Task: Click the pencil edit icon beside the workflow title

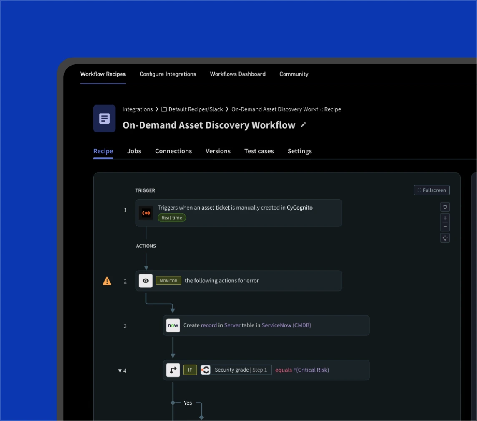Action: coord(304,124)
